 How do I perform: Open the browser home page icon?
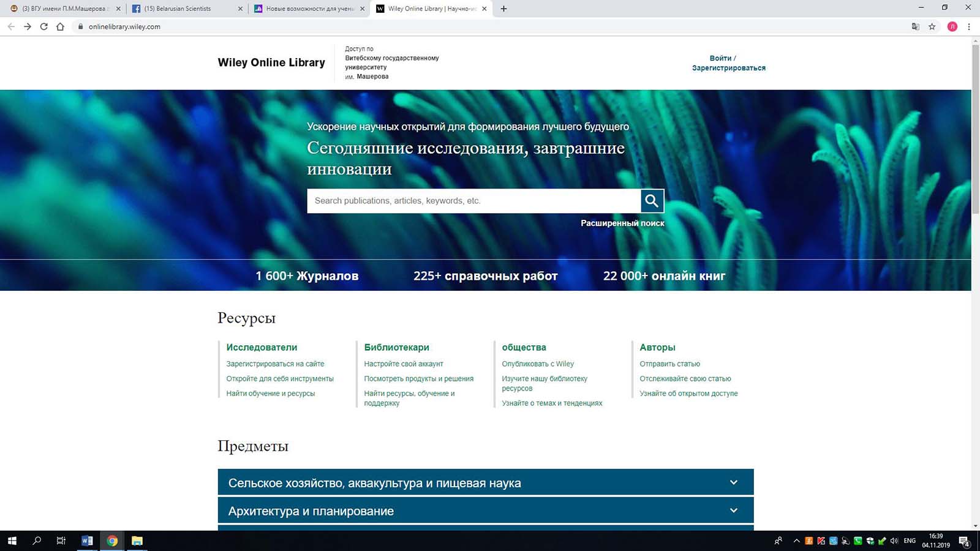pyautogui.click(x=60, y=26)
